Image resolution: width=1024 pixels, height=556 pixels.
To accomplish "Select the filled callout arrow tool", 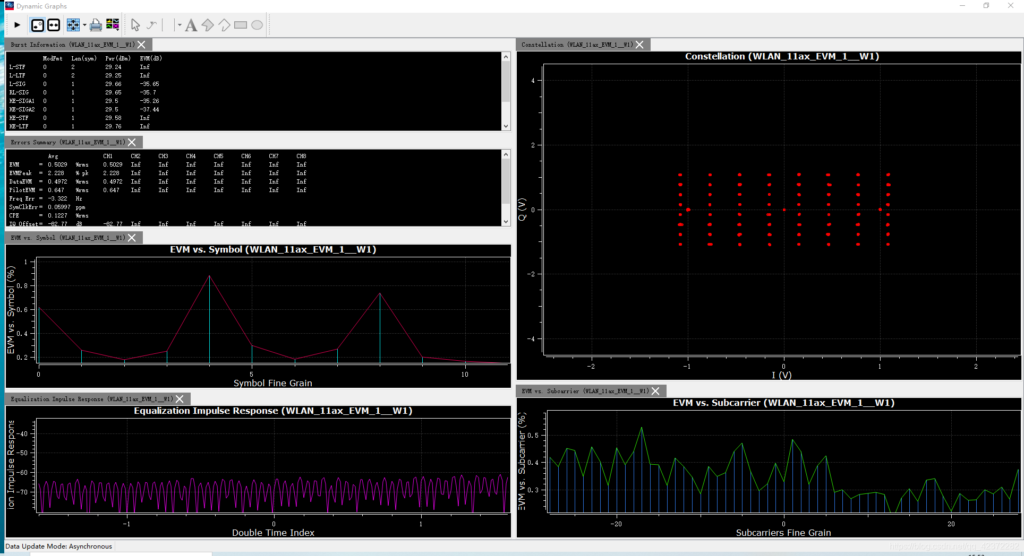I will 208,25.
